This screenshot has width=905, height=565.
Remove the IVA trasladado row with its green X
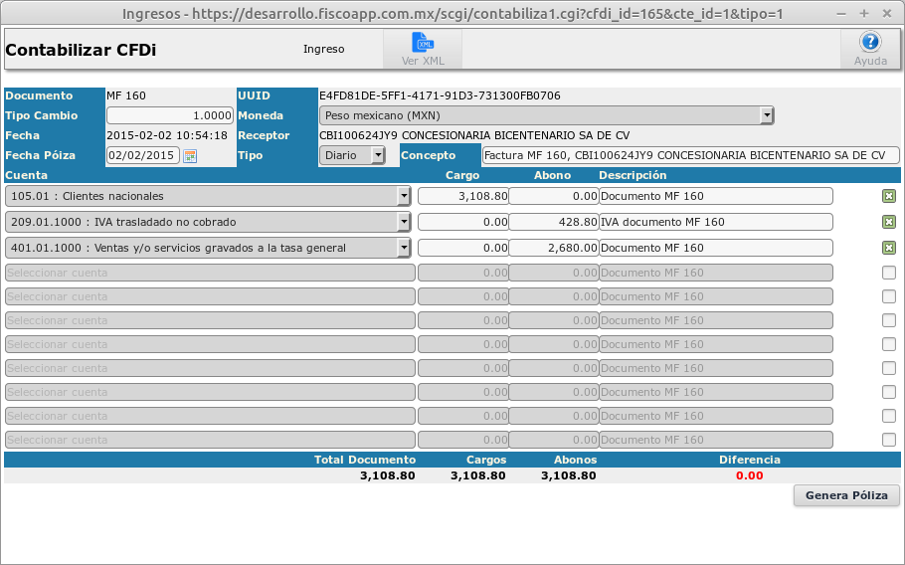coord(888,222)
